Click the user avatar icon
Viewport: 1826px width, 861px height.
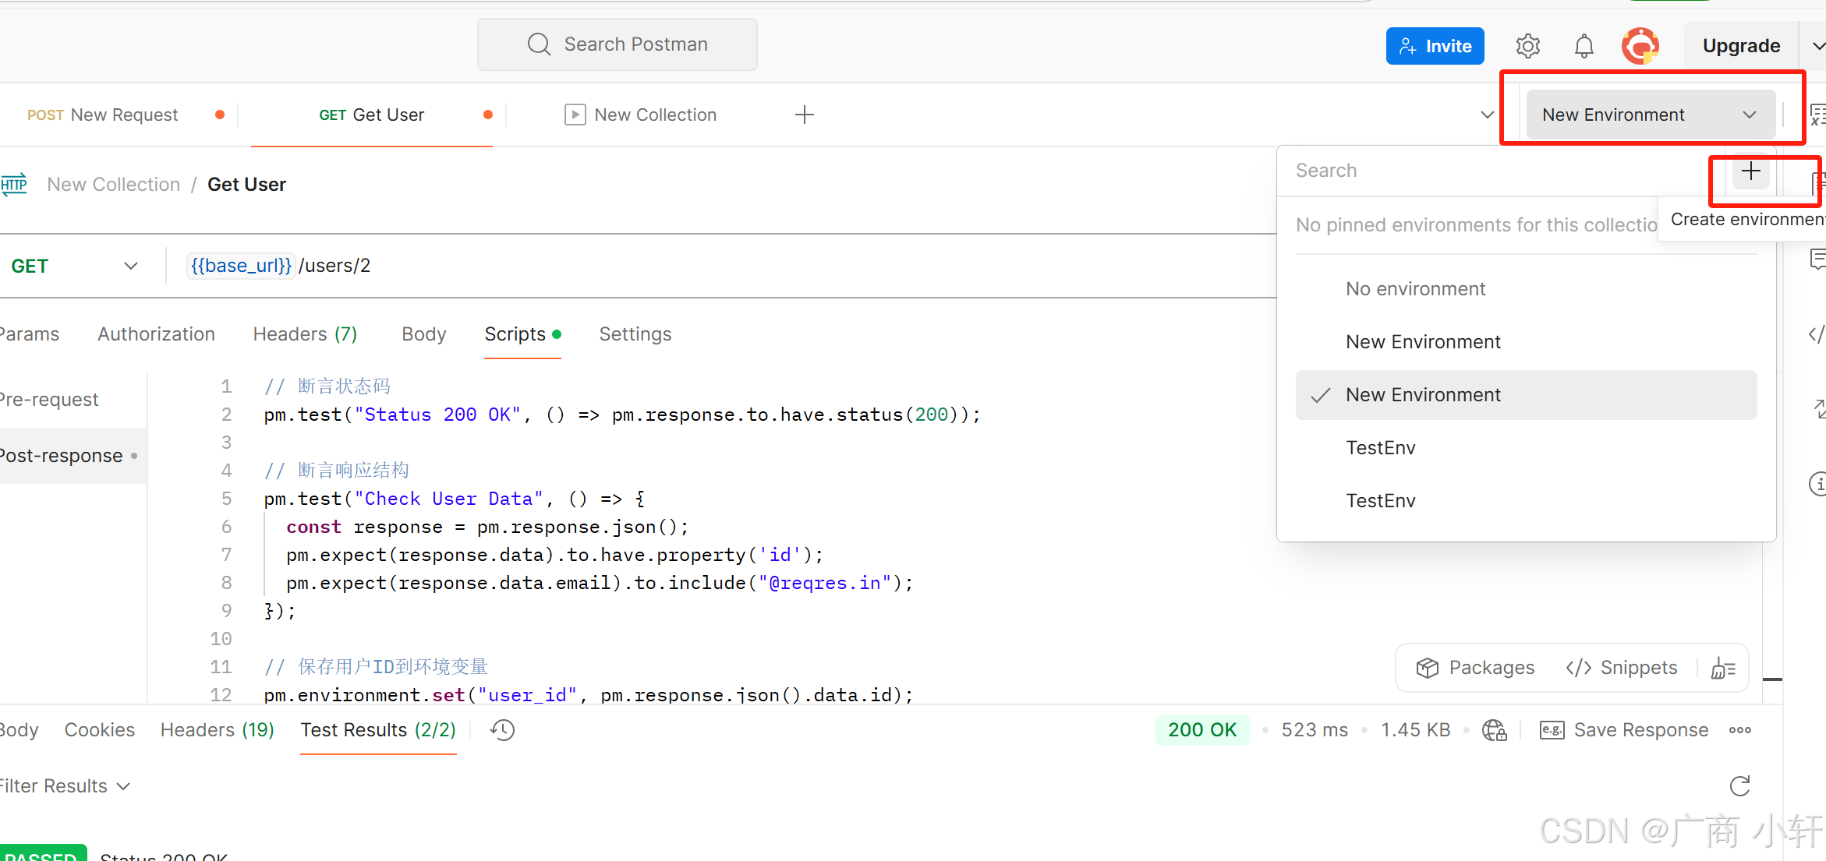[x=1640, y=46]
